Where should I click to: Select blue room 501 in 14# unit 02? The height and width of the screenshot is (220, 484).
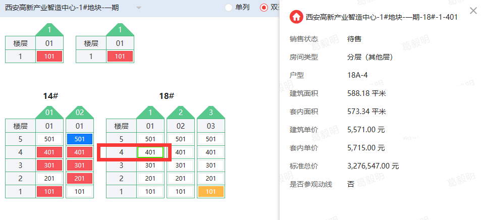coord(79,139)
